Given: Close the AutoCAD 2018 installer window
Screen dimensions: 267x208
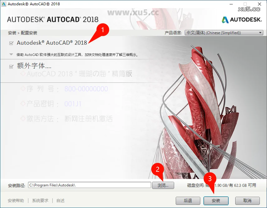Looking at the screenshot, I should pyautogui.click(x=259, y=4).
